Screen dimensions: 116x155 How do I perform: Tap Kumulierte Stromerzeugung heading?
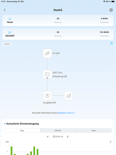click(x=23, y=124)
